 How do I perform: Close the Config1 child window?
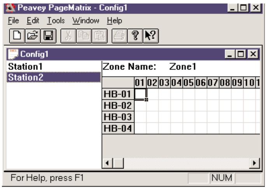tap(253, 54)
